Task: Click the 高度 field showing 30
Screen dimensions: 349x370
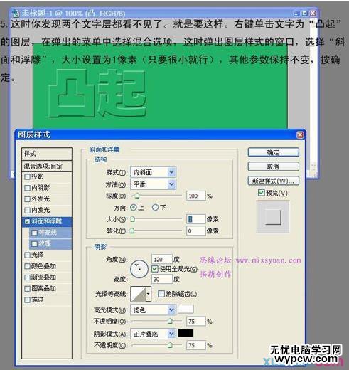Action: pyautogui.click(x=162, y=280)
